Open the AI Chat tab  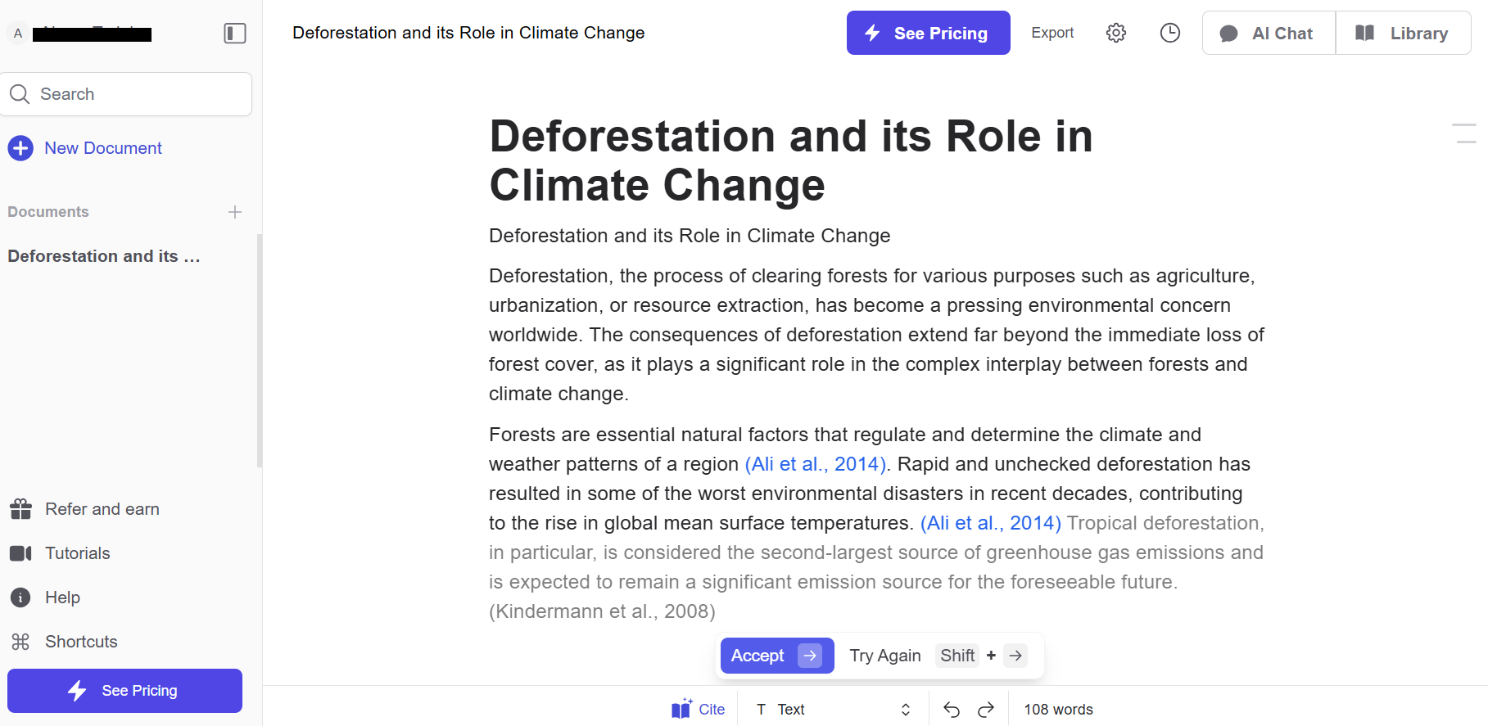[x=1269, y=34]
